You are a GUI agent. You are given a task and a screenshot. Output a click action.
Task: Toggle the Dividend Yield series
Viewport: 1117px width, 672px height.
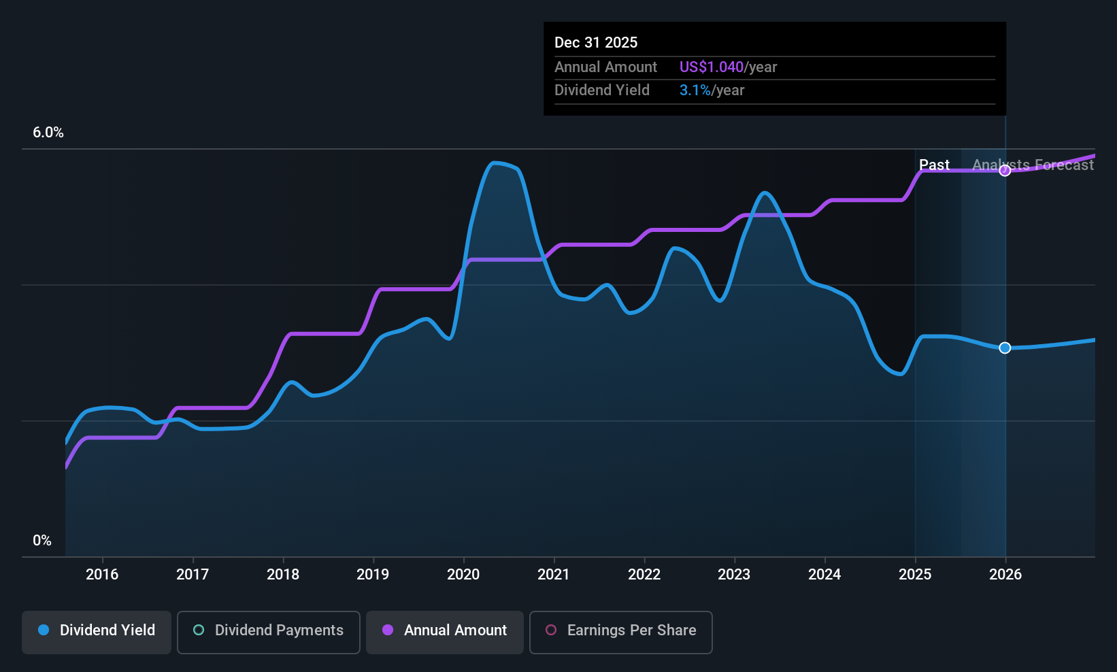[x=97, y=633]
